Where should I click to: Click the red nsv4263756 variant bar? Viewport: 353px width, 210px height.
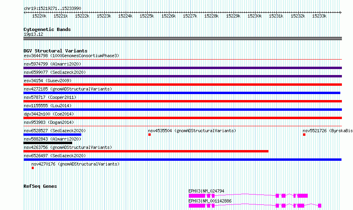[x=146, y=151]
